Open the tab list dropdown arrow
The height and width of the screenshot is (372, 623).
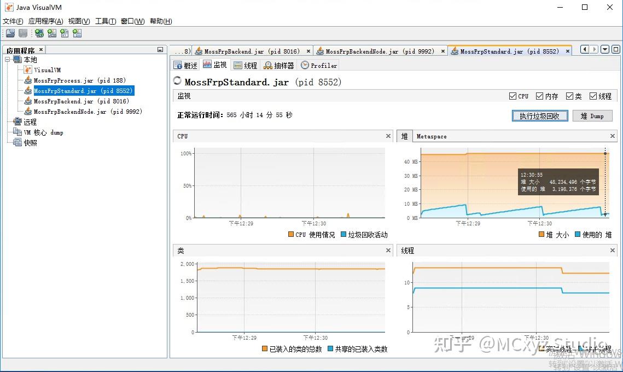pos(604,49)
